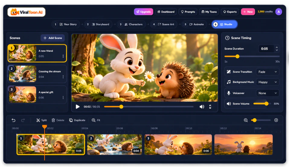Click the preview playback progress slider

[x=149, y=107]
